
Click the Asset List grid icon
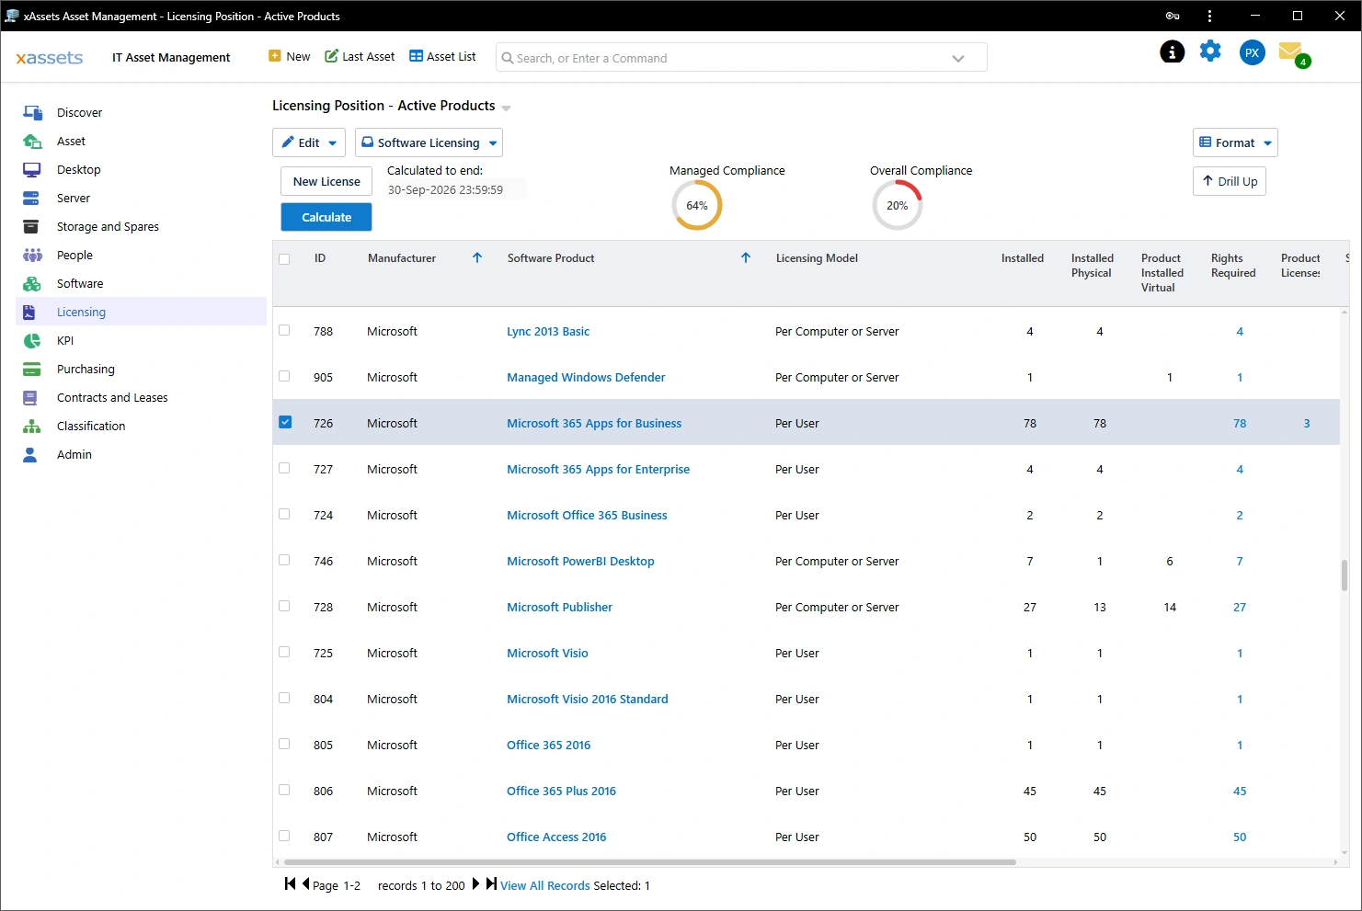[416, 56]
